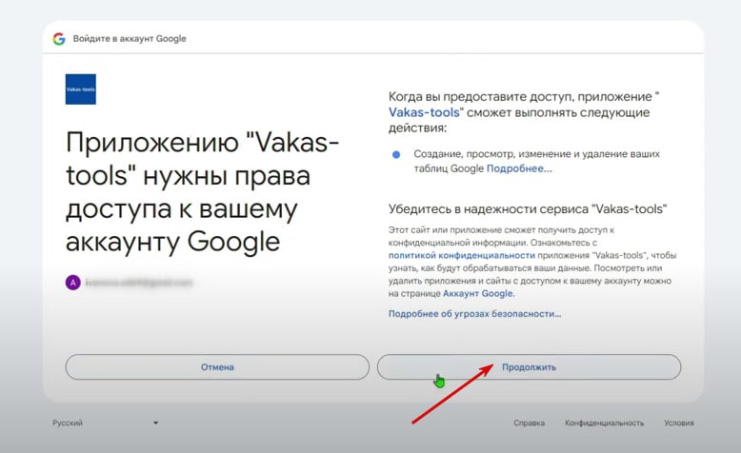
Task: Click the Создание, просмотр, изменение permission text
Action: click(x=536, y=154)
